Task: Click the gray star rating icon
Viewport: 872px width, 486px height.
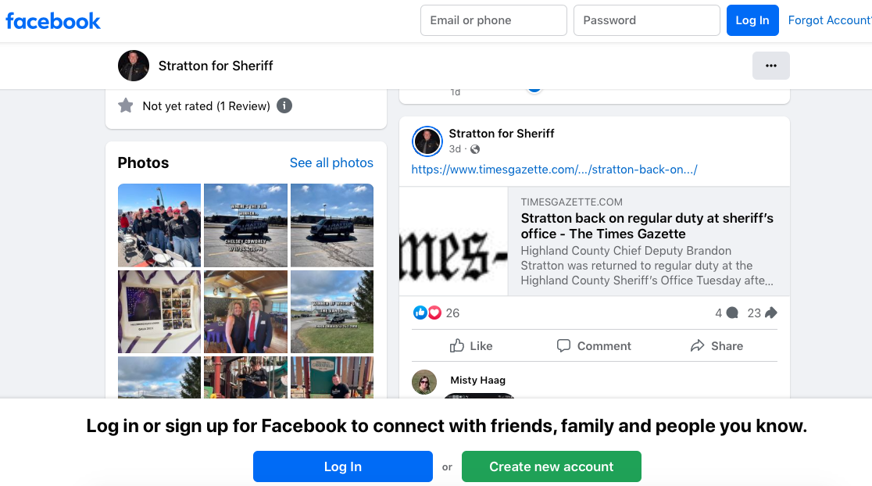Action: 126,105
